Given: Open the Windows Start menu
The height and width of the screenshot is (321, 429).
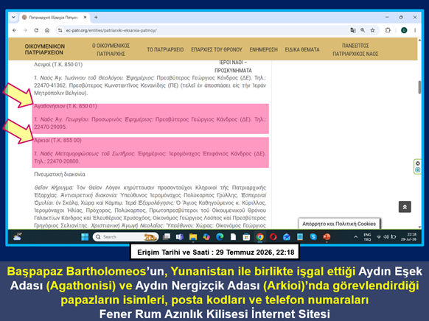Looking at the screenshot, I should (85, 237).
